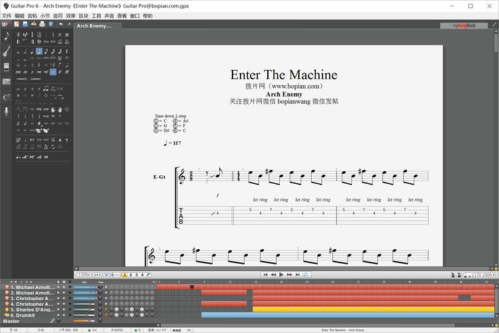
Task: Select track 1. Michael Amott
Action: point(33,287)
